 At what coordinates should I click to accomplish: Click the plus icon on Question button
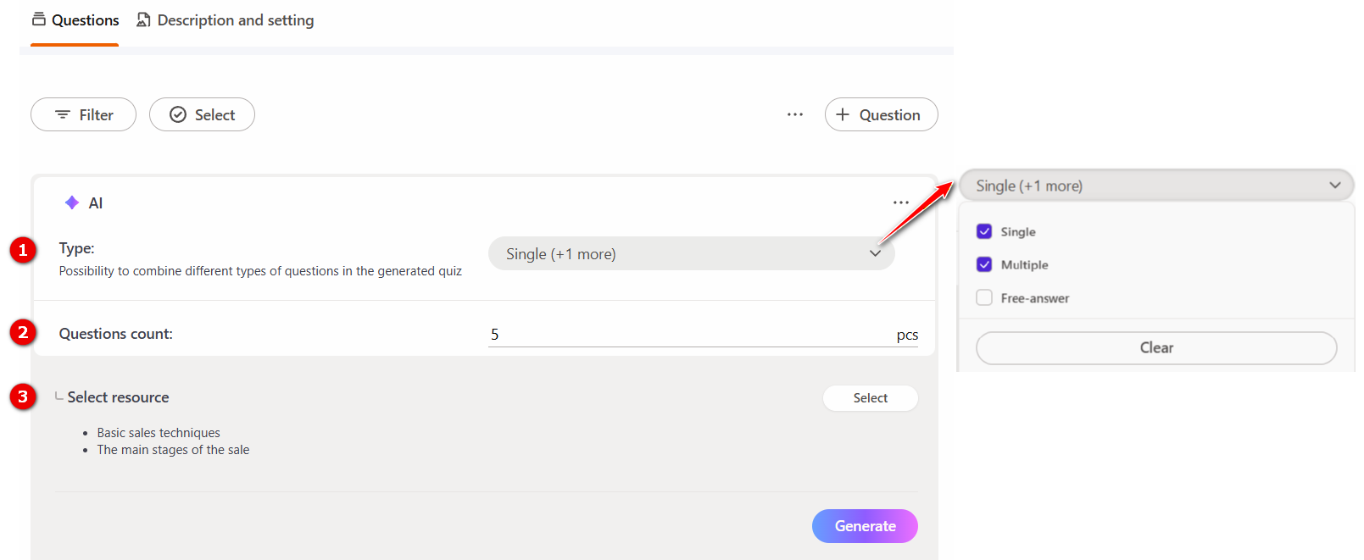pos(843,114)
